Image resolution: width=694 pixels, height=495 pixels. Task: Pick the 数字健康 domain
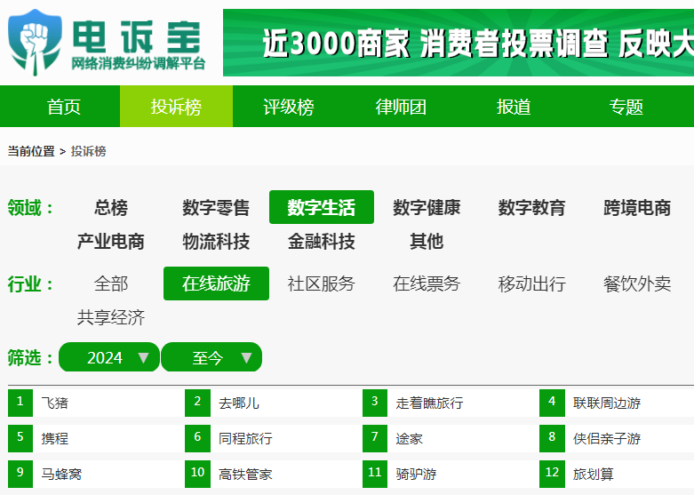(x=427, y=207)
